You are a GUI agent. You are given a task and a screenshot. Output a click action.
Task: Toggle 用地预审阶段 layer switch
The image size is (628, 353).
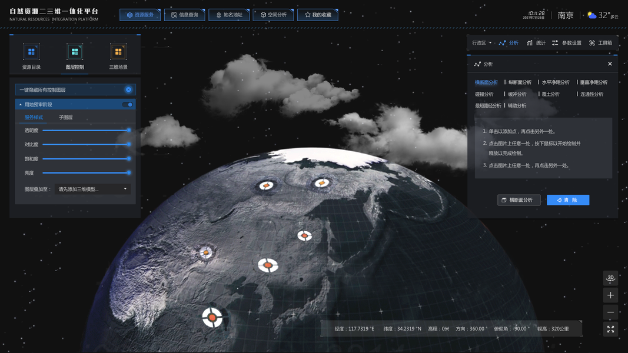coord(127,105)
